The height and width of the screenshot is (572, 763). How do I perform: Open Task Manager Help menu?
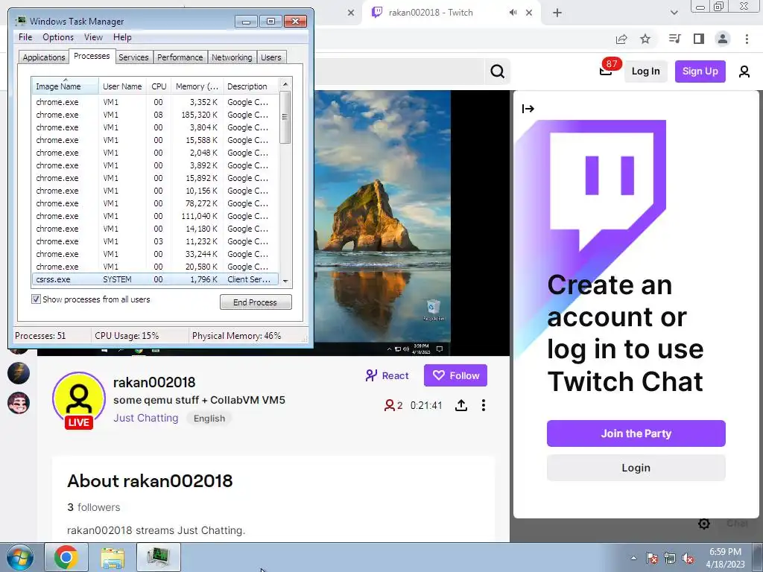tap(122, 37)
